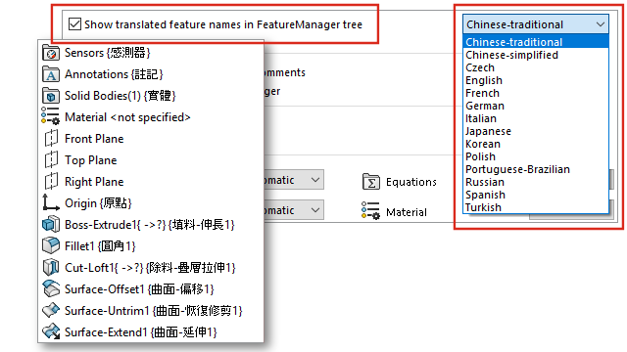Select the Boss-Extrude1 feature icon

click(x=51, y=224)
